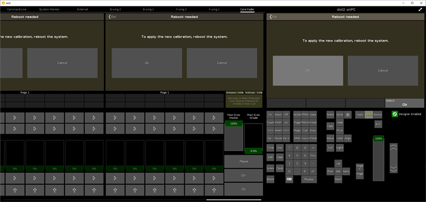426x202 pixels.
Task: Click the backspace key icon below zero
Action: pos(289,179)
